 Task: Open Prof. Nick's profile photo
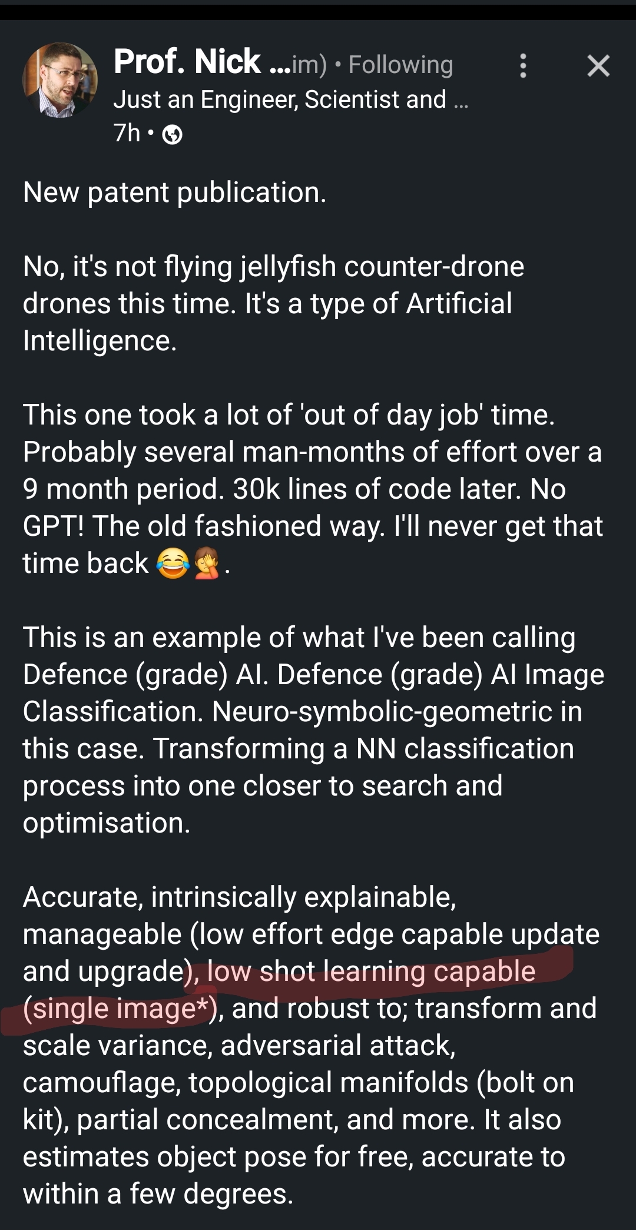[x=60, y=80]
